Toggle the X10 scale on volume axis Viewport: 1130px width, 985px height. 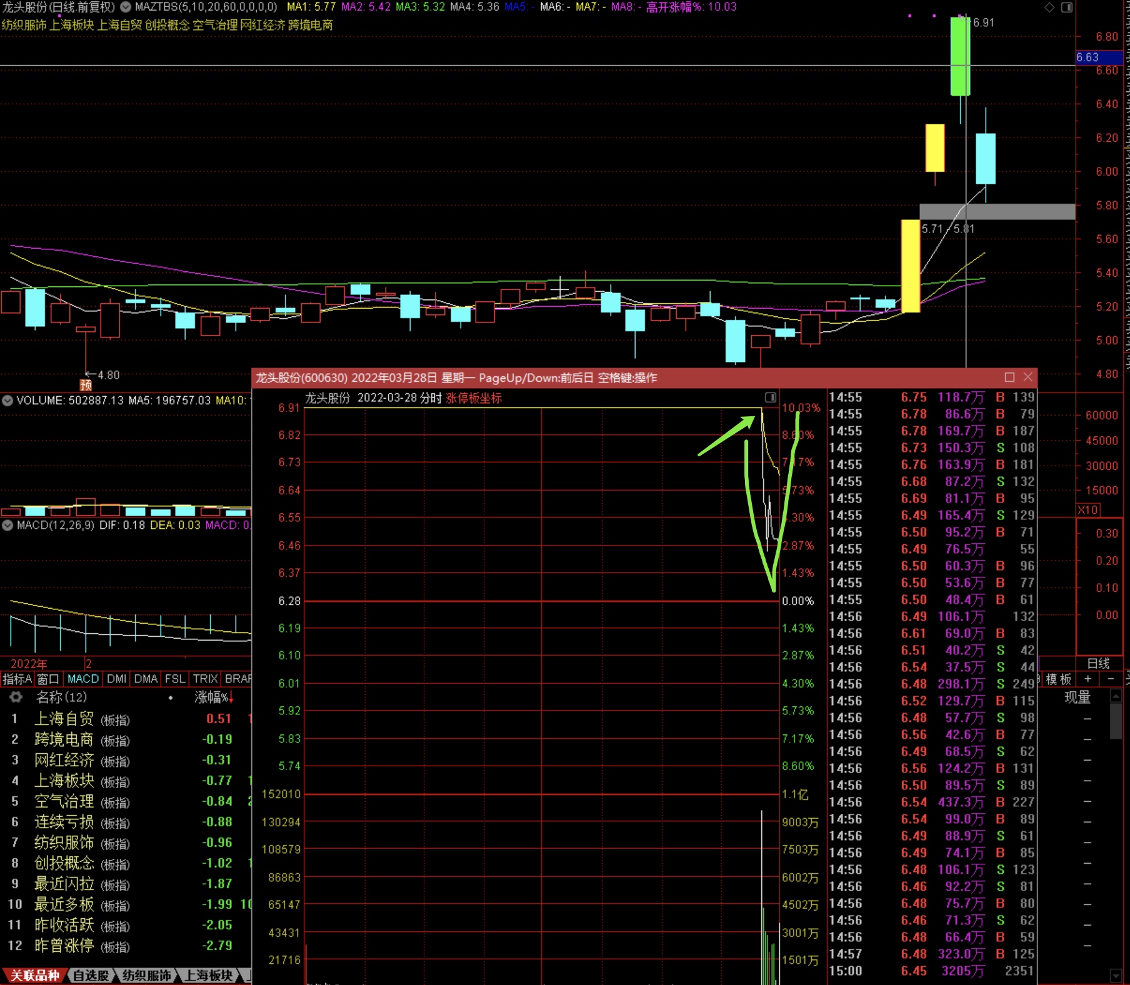point(1087,510)
